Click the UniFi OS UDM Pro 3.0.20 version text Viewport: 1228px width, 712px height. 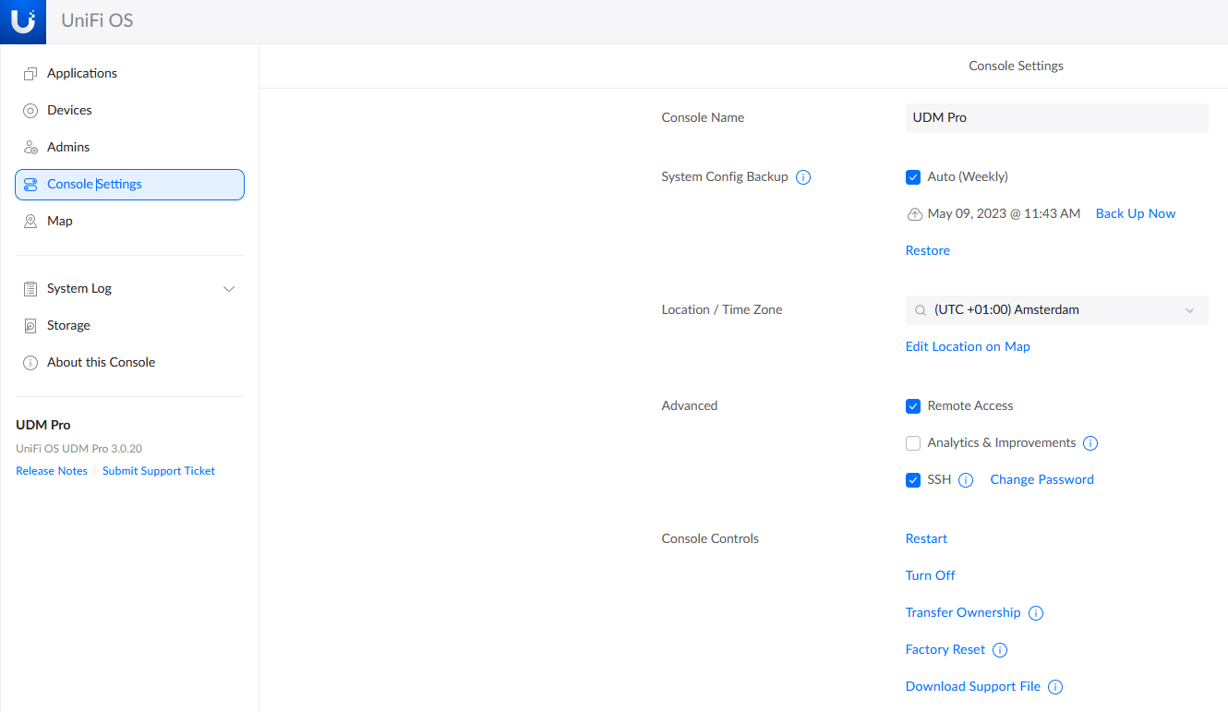coord(78,449)
